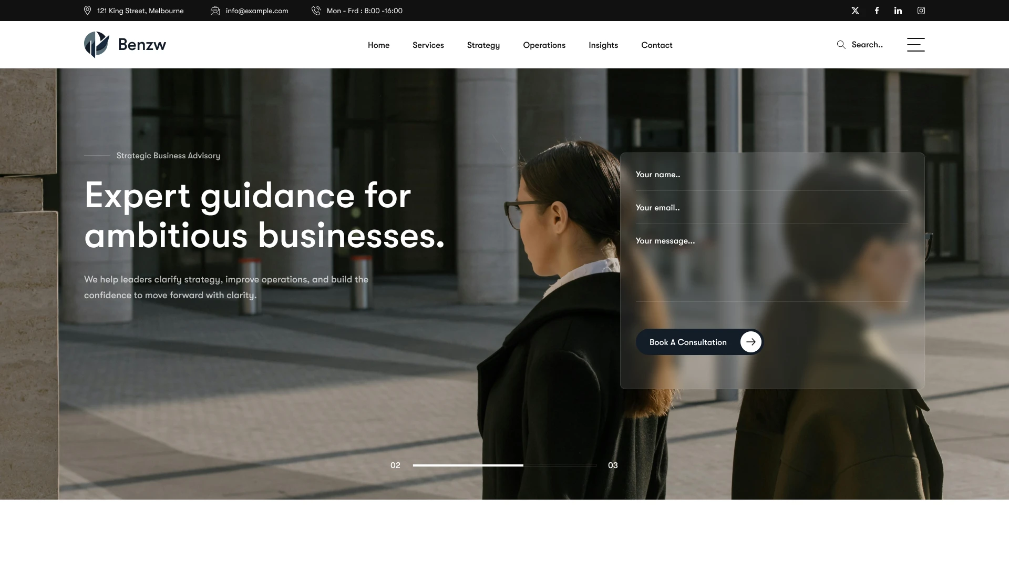Screen dimensions: 1009x568
Task: Select slide number 02 indicator
Action: click(x=395, y=465)
